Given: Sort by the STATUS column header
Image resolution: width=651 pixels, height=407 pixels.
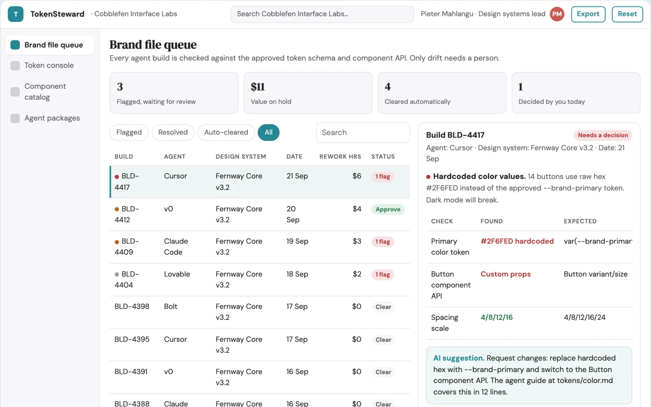Looking at the screenshot, I should pyautogui.click(x=383, y=157).
